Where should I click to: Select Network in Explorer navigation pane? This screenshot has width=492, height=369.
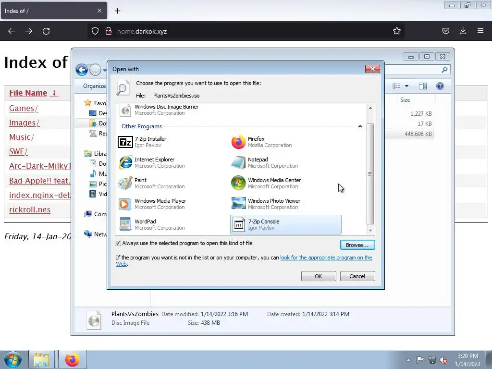coord(96,234)
